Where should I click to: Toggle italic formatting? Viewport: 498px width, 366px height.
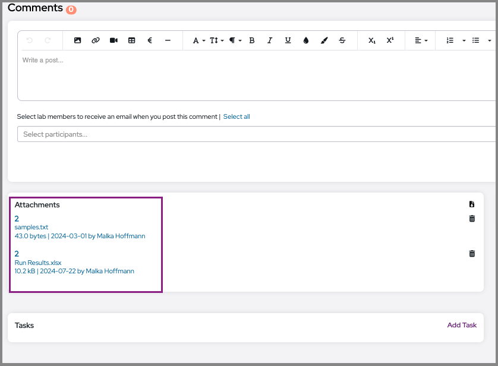click(270, 40)
